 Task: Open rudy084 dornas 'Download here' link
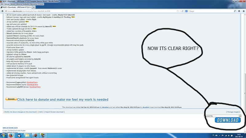35,87
